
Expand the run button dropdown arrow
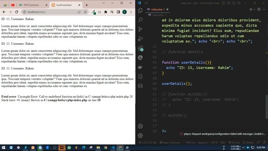254,9
